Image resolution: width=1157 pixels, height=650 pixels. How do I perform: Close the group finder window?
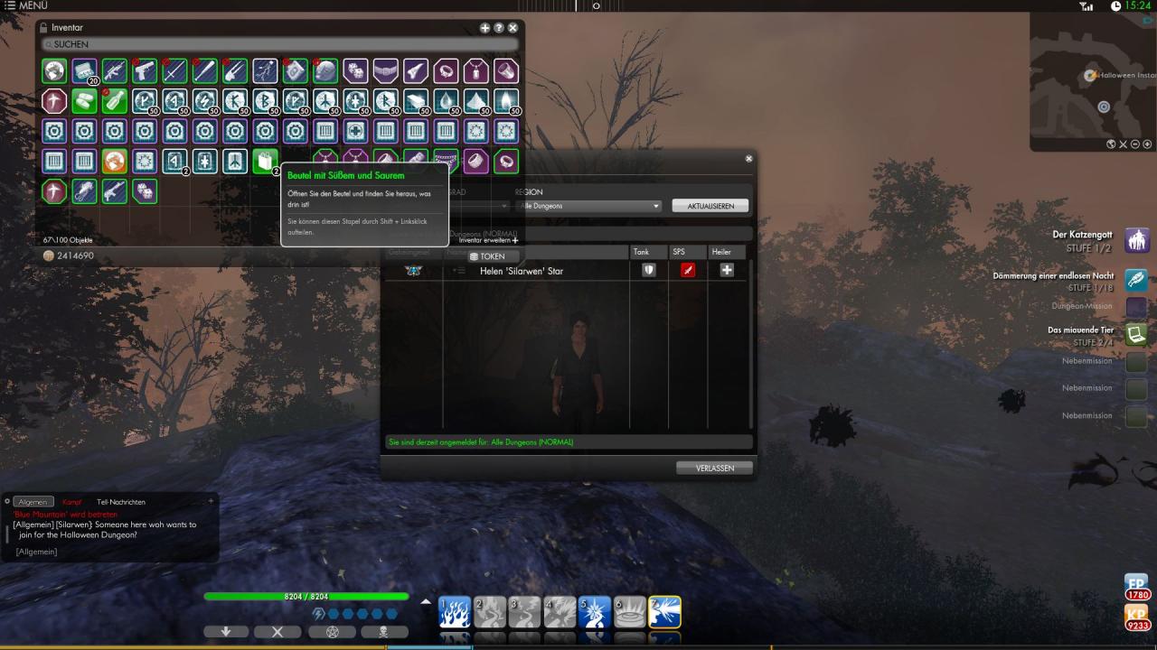point(748,159)
